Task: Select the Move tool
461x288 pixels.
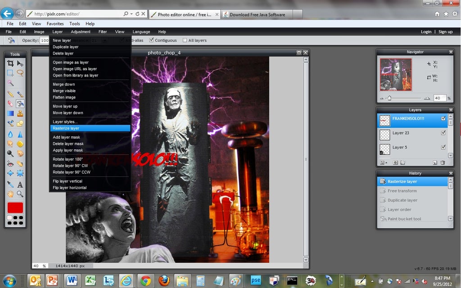Action: pyautogui.click(x=20, y=63)
